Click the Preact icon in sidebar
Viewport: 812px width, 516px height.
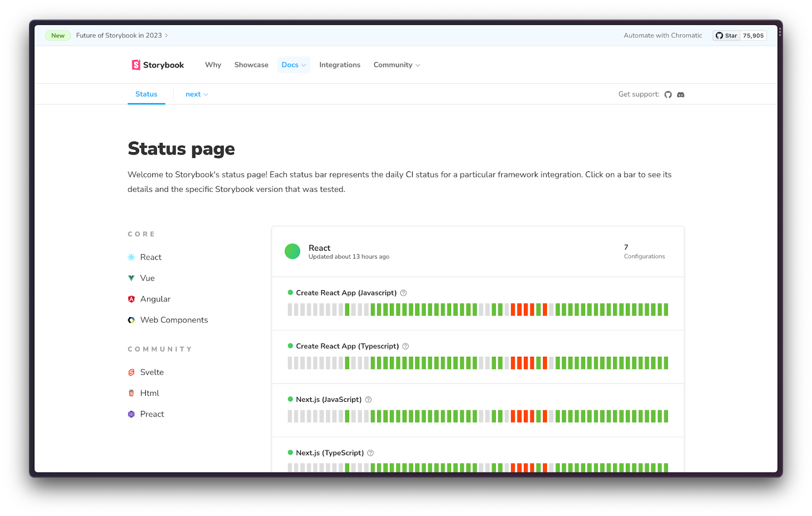pyautogui.click(x=131, y=414)
